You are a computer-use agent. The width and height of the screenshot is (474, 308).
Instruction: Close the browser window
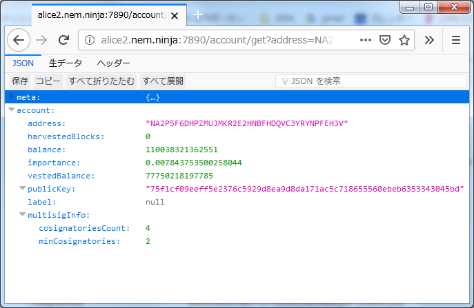[x=454, y=8]
